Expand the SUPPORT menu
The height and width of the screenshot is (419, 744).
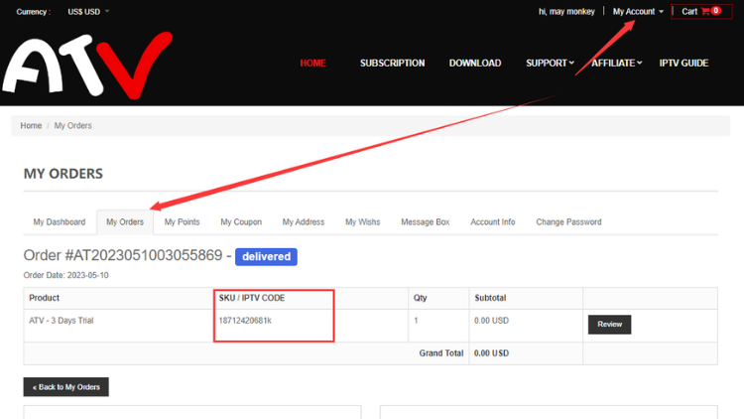coord(550,63)
